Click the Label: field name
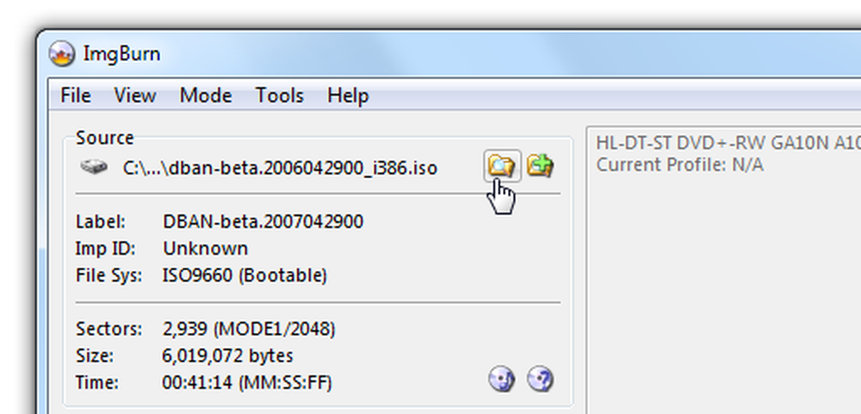 101,222
